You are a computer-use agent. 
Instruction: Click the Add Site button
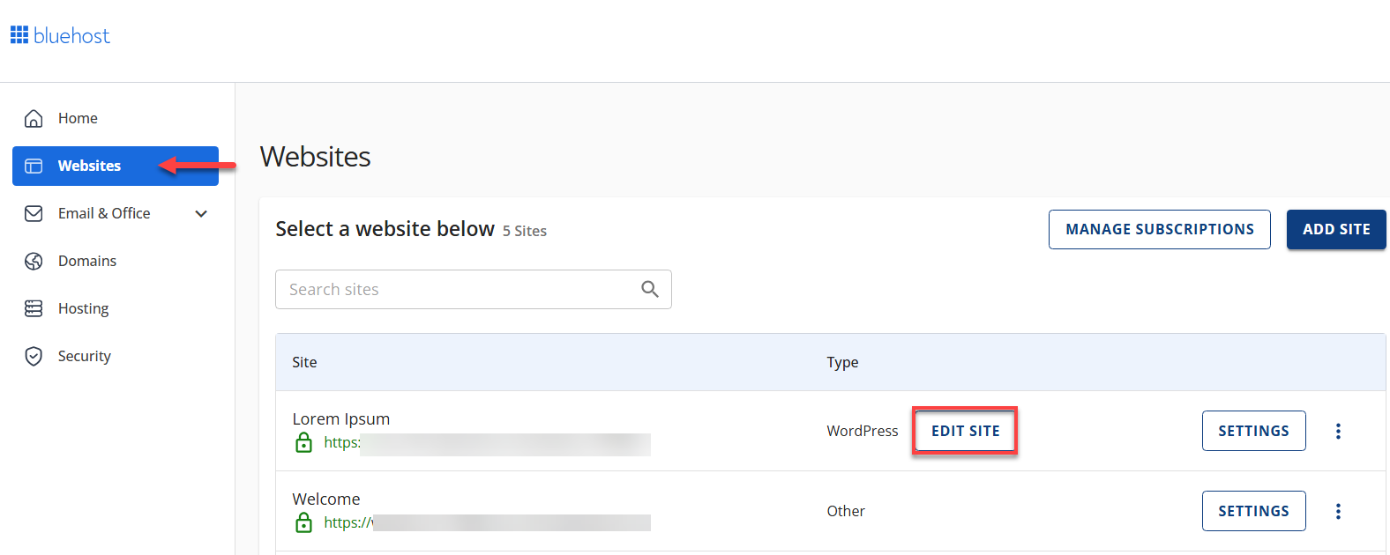(x=1336, y=229)
